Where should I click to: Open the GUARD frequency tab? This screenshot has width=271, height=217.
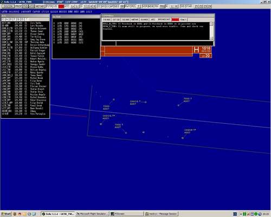point(144,20)
